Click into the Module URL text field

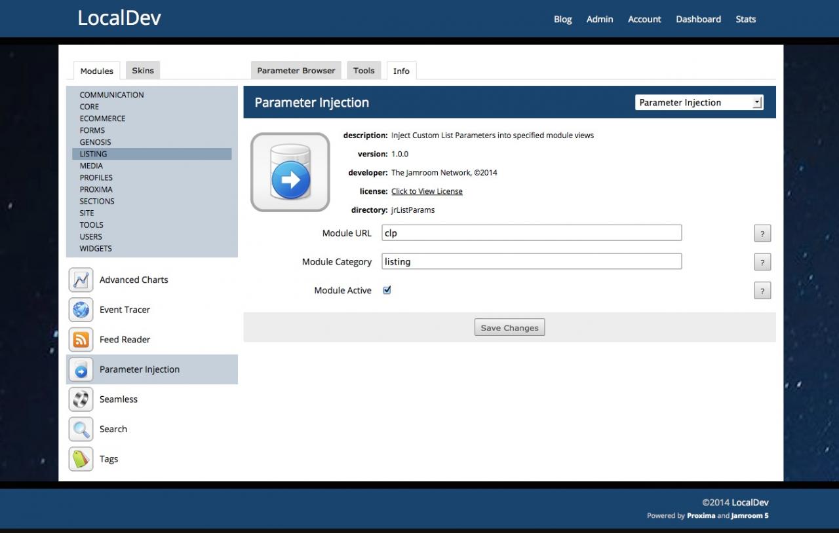[531, 232]
